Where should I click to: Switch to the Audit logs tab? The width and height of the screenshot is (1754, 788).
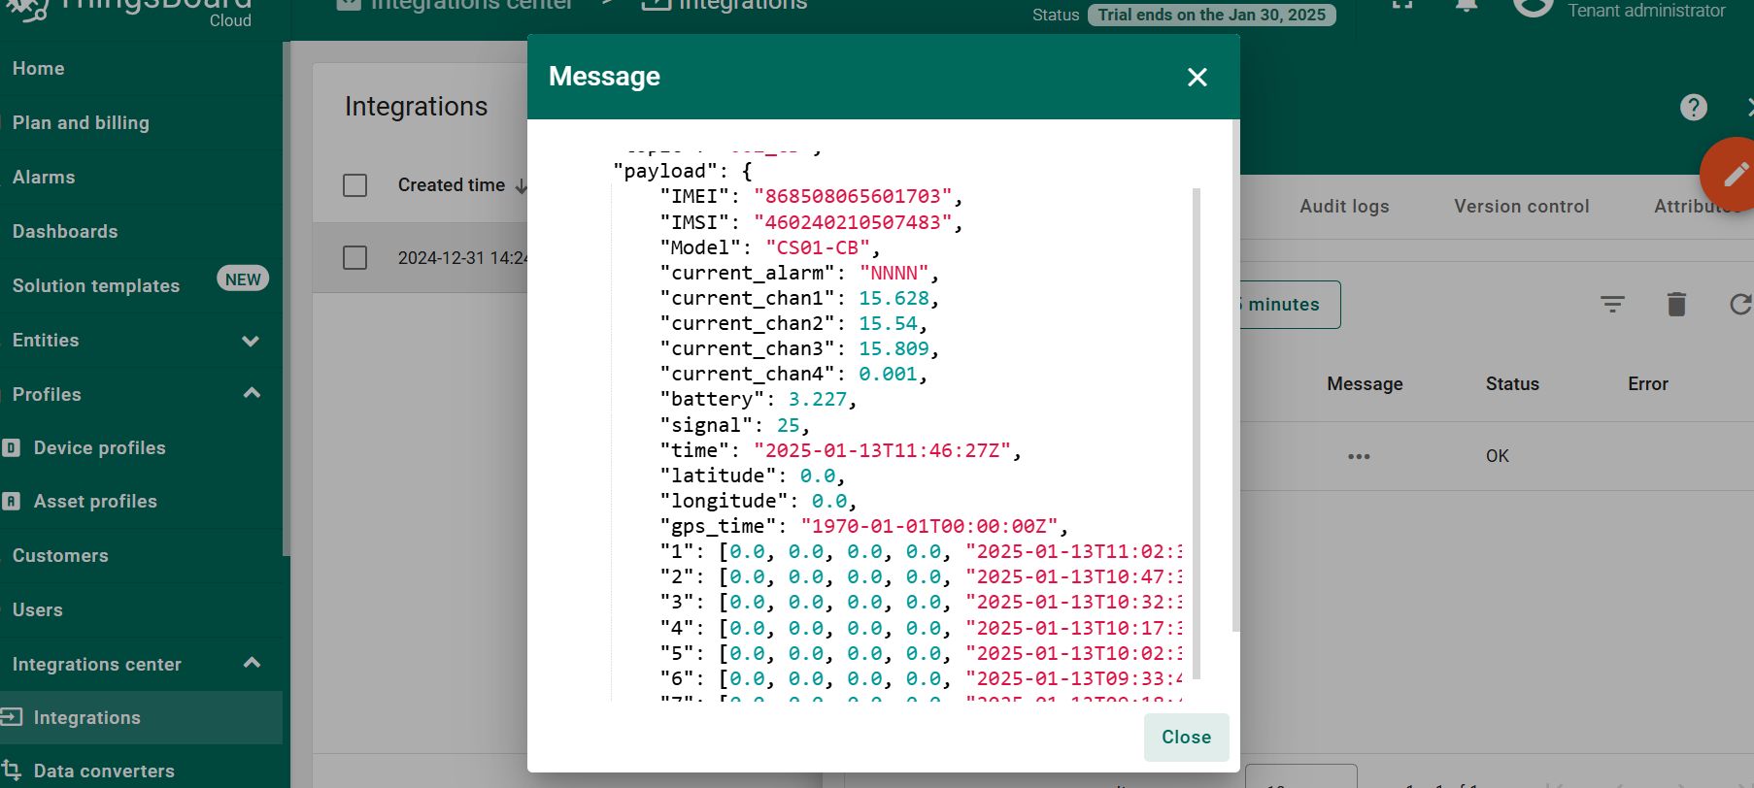(x=1344, y=207)
